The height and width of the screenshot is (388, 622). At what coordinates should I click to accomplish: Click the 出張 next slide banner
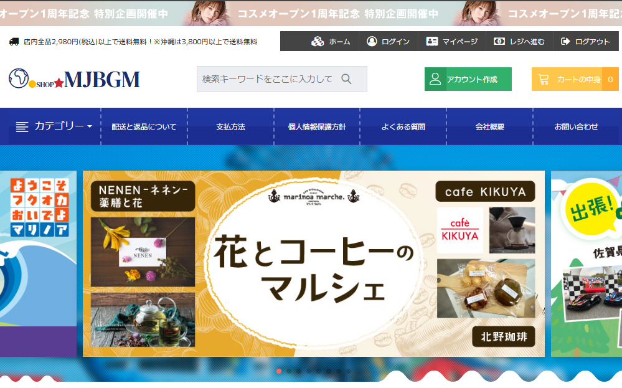[x=587, y=263]
